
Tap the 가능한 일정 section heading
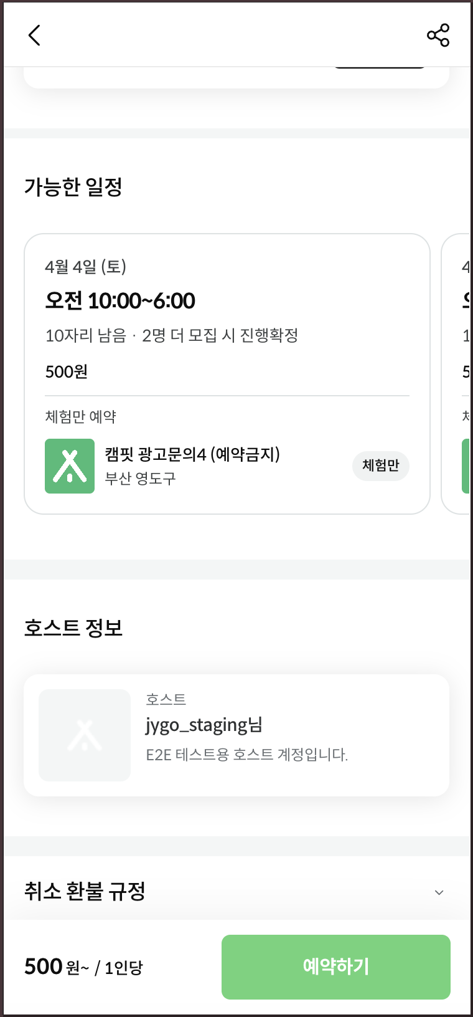(73, 187)
